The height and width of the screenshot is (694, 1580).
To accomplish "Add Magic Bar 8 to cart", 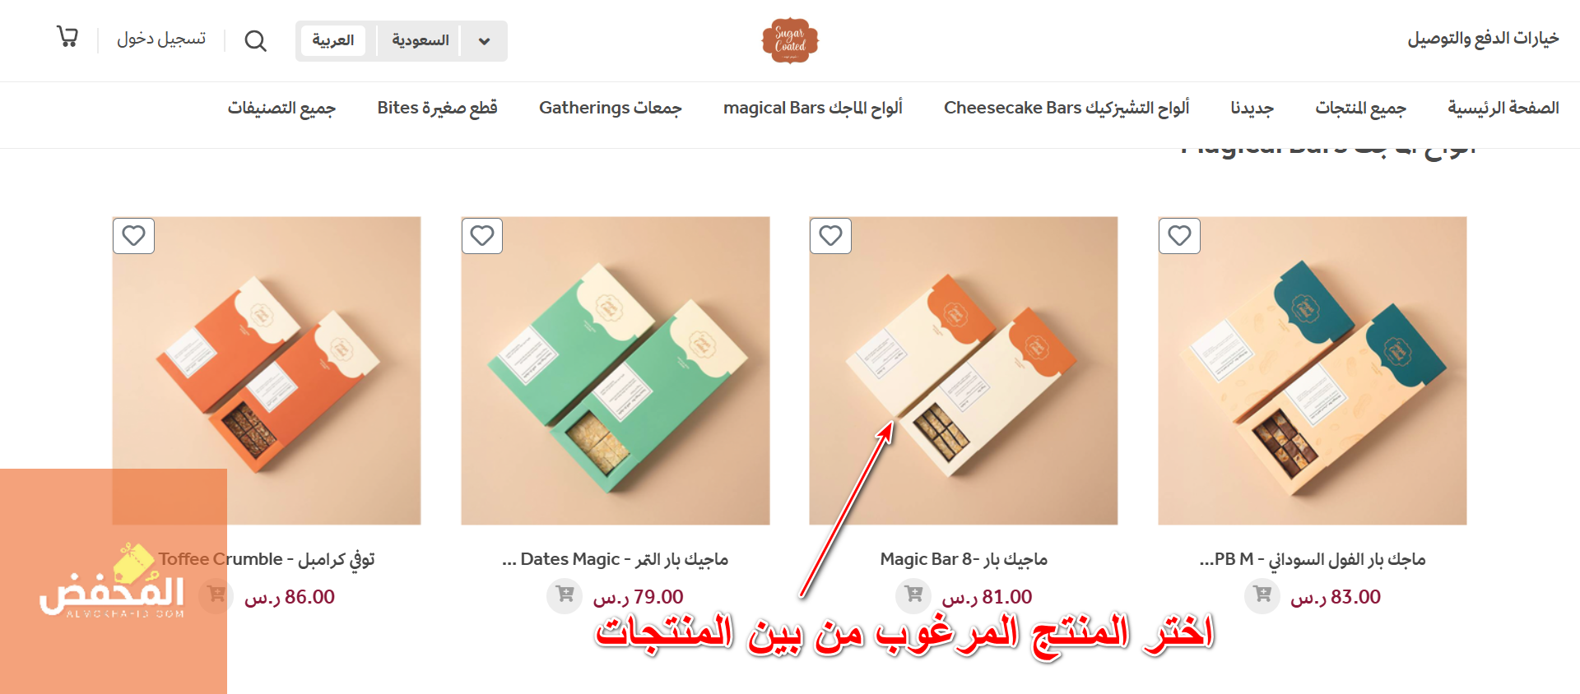I will click(913, 595).
